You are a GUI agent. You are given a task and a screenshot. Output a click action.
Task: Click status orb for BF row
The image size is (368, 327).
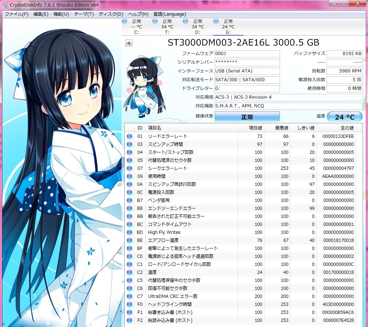[129, 248]
